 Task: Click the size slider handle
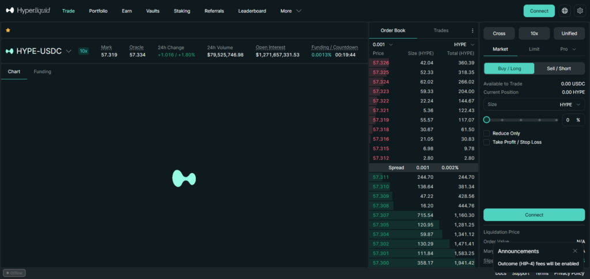tap(486, 120)
